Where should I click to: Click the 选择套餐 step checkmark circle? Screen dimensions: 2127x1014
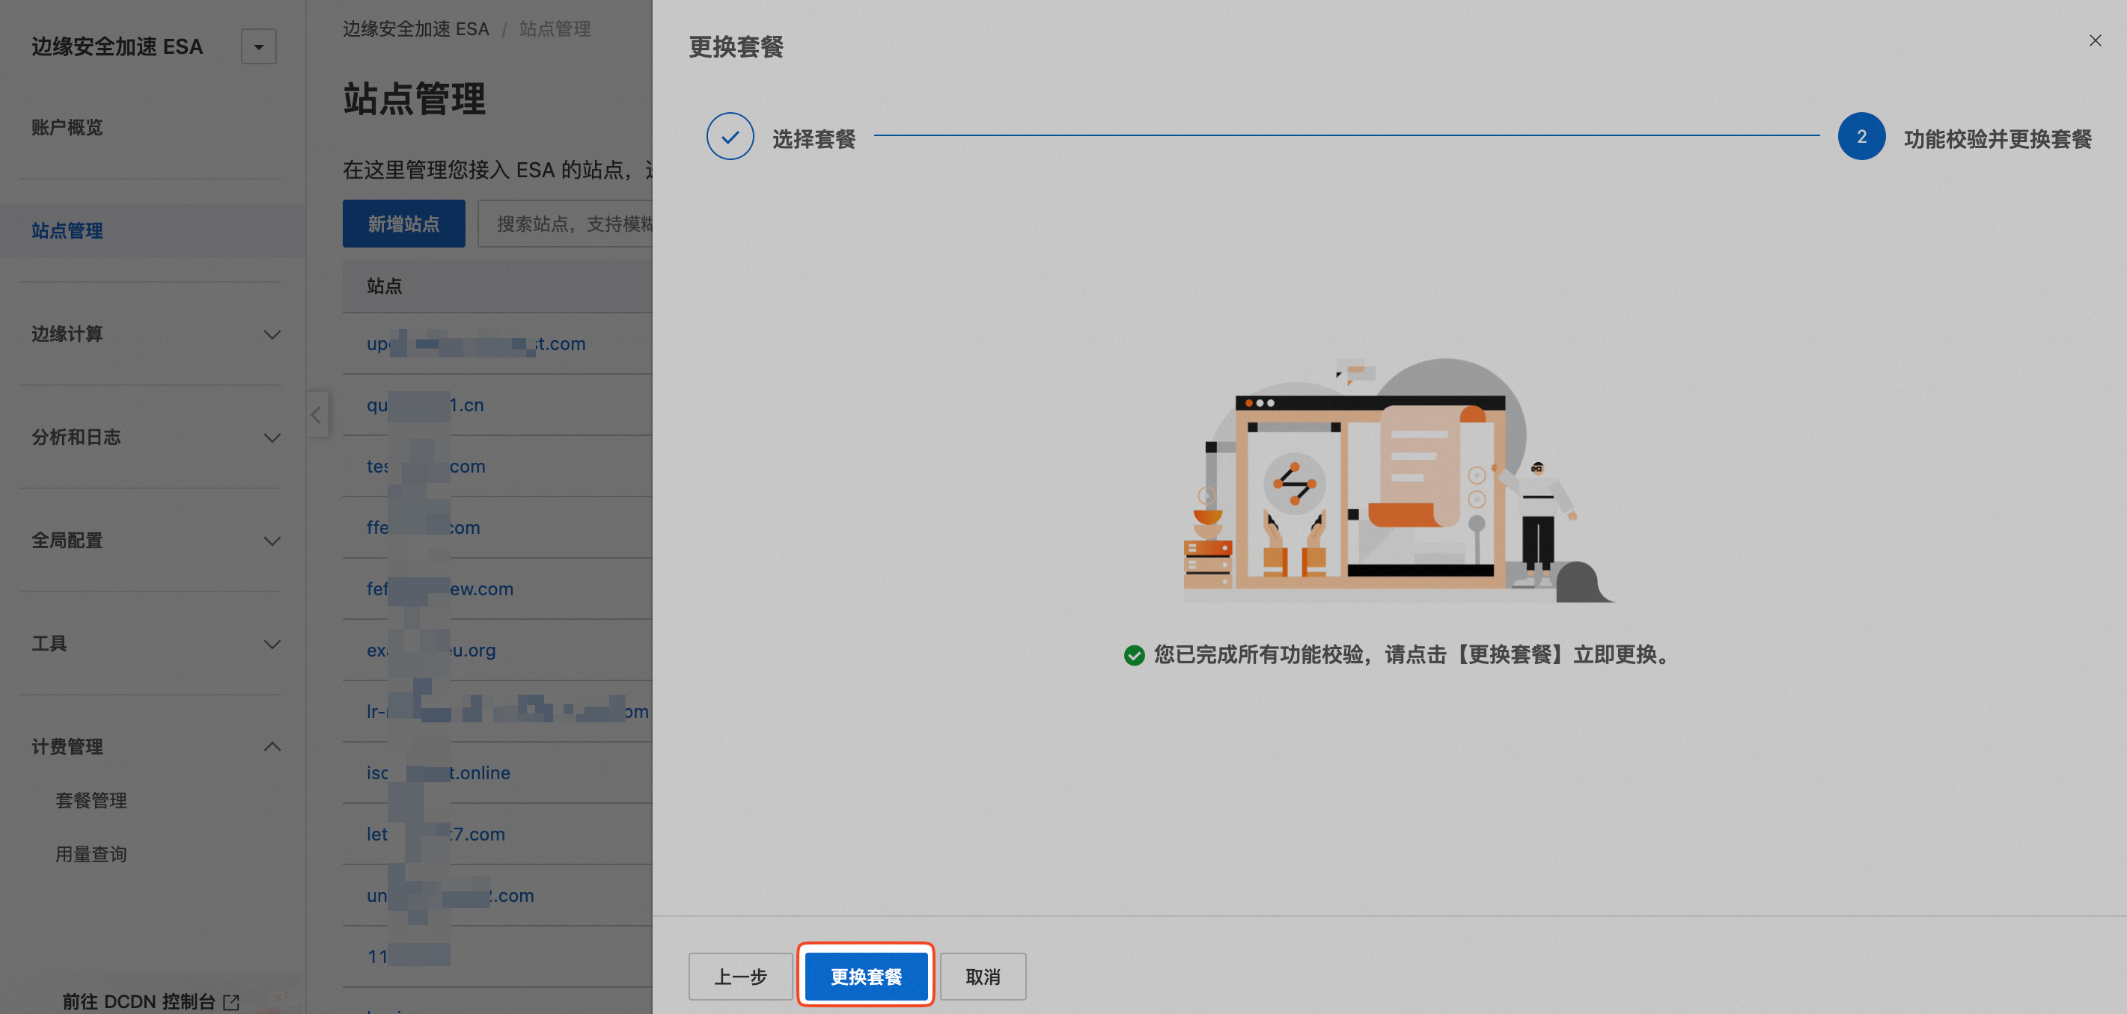coord(730,137)
